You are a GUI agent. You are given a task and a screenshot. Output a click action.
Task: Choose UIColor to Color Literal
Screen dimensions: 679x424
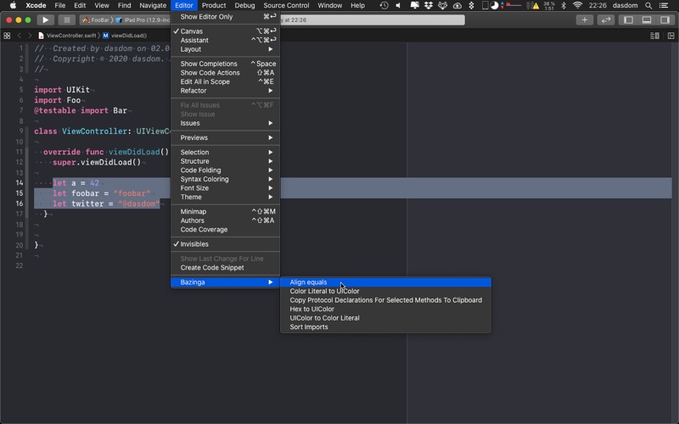click(385, 318)
